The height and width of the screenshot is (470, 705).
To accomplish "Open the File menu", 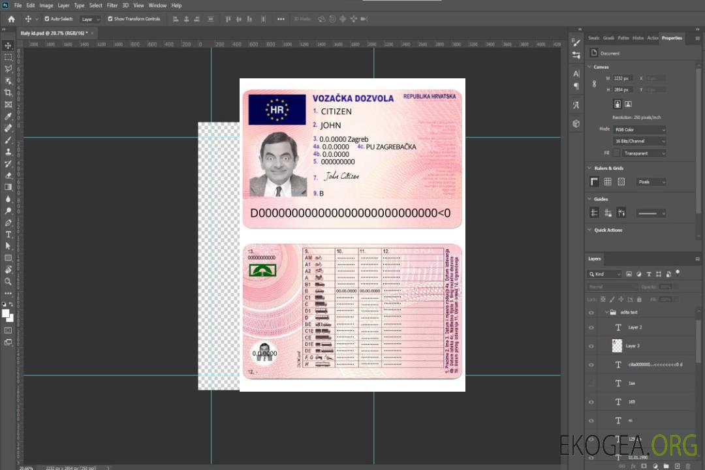I will pos(18,5).
